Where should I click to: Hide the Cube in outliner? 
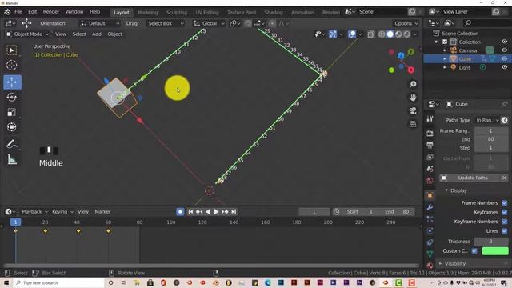click(x=505, y=58)
